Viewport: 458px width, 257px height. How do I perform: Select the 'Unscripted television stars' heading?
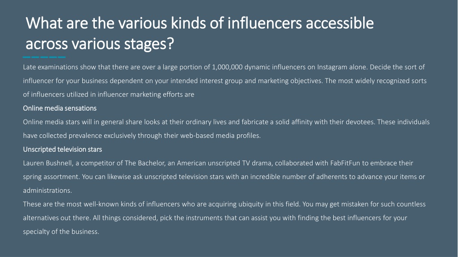click(x=63, y=149)
